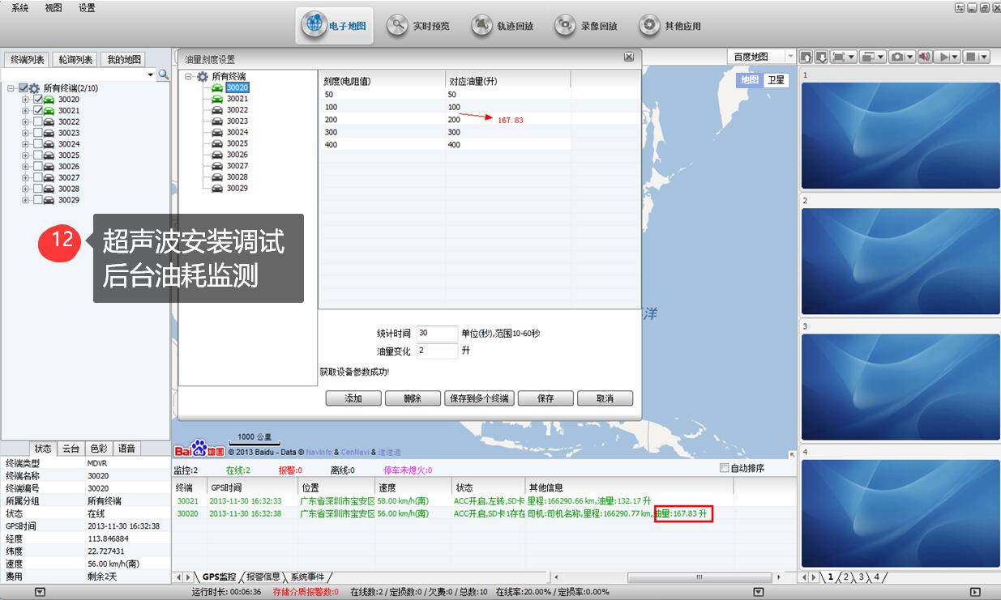
Task: Open 轨迹回放 track playback module
Action: tap(503, 26)
